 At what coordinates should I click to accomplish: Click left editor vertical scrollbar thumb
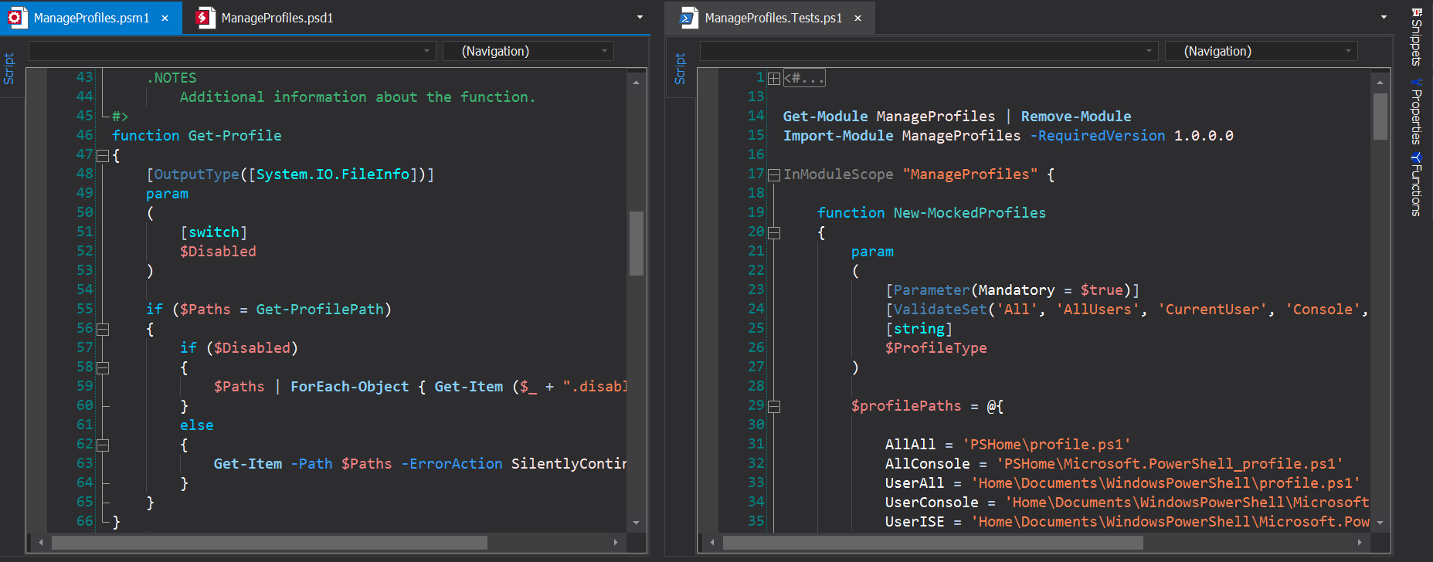(637, 243)
